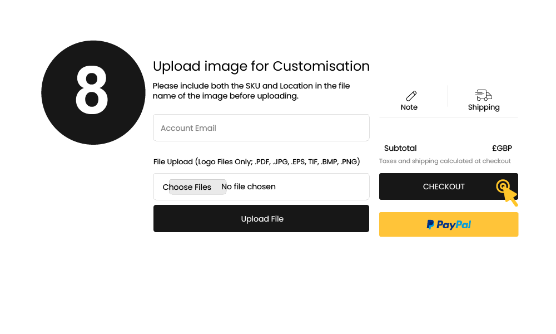The height and width of the screenshot is (334, 556).
Task: Click the CHECKOUT text label
Action: click(x=444, y=186)
